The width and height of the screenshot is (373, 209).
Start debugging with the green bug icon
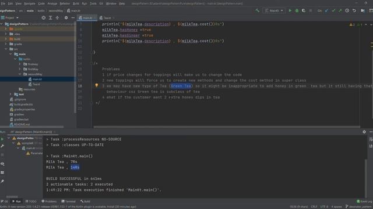[297, 10]
